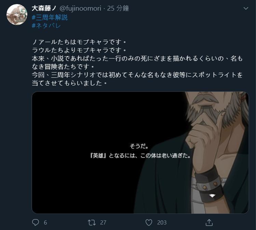Open the @fujinoomori handle link
The height and width of the screenshot is (230, 256).
click(x=80, y=8)
